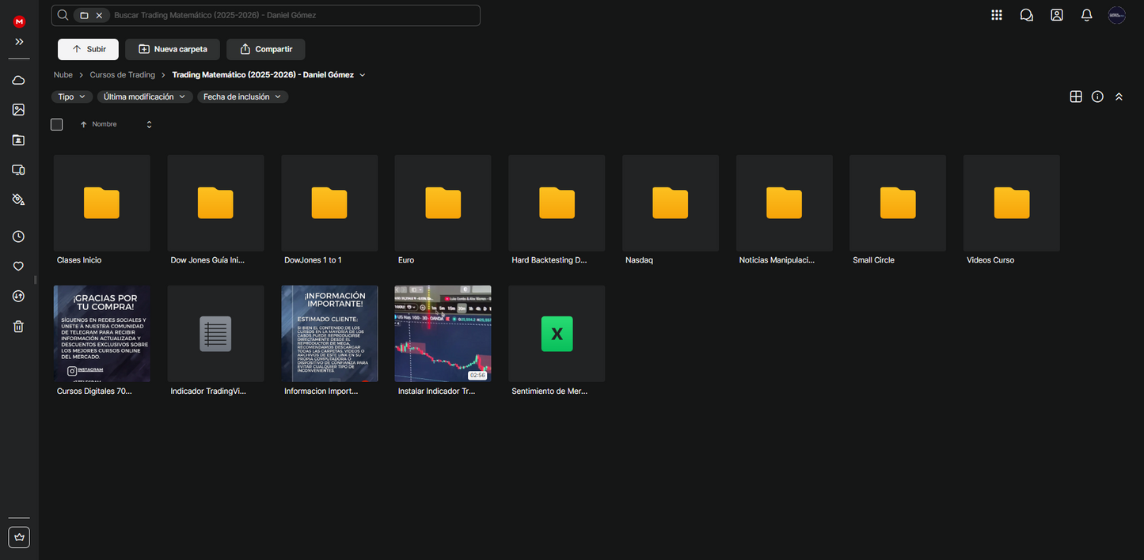Expand the Fecha de inclusión dropdown
This screenshot has height=560, width=1144.
click(242, 96)
